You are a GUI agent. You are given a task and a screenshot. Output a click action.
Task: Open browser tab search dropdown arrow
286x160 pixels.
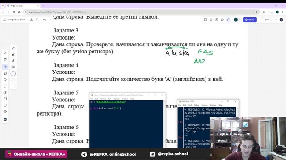tap(3, 6)
